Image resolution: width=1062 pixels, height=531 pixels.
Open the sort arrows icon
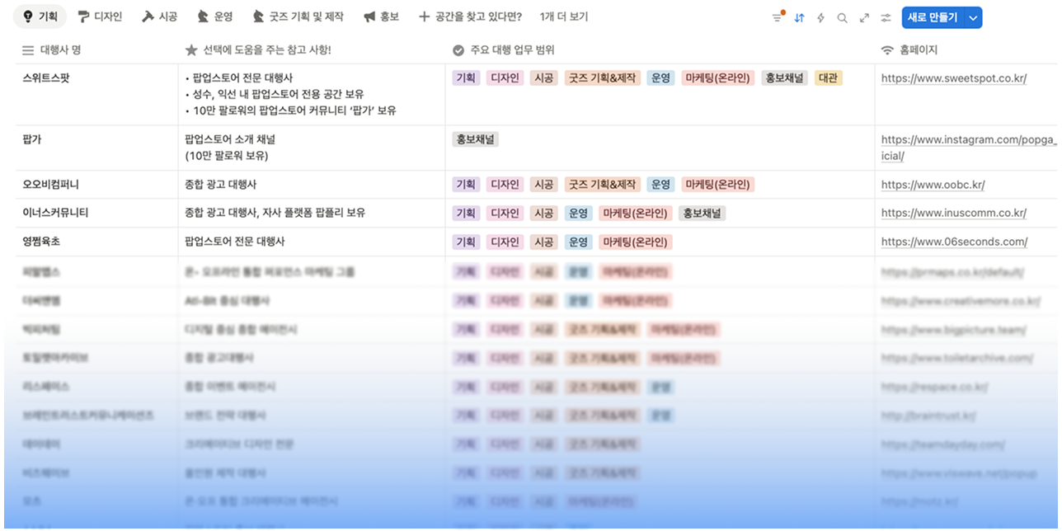799,17
